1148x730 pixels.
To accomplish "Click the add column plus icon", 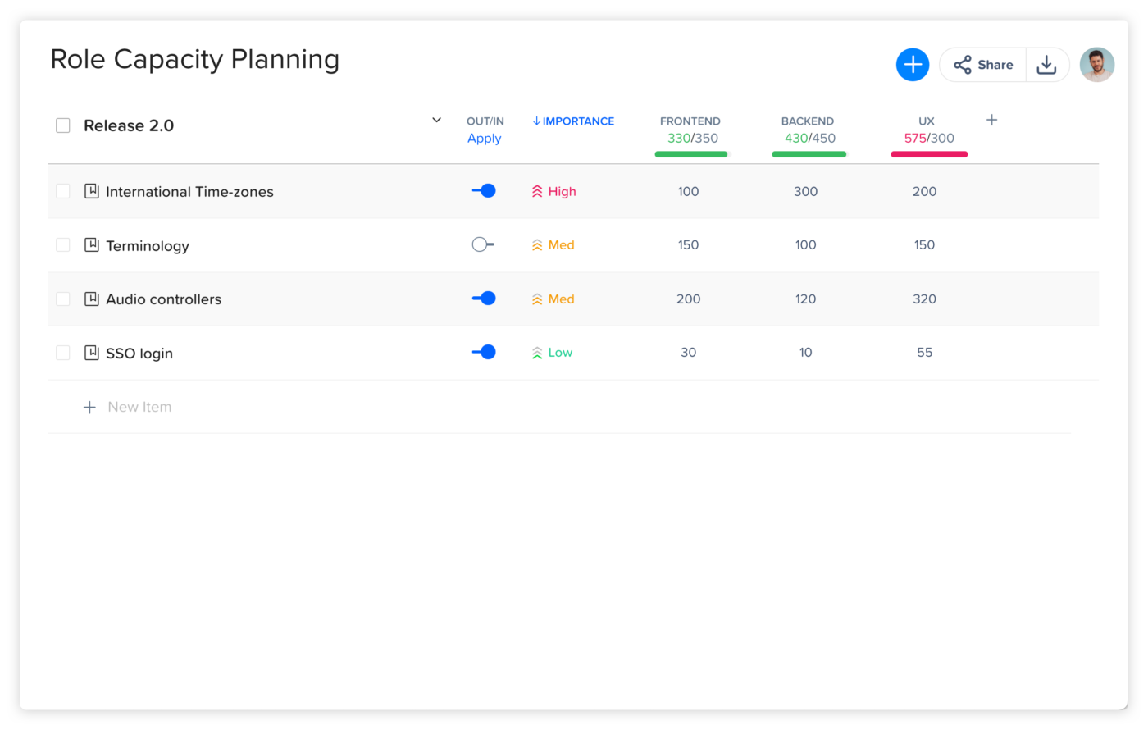I will point(991,121).
